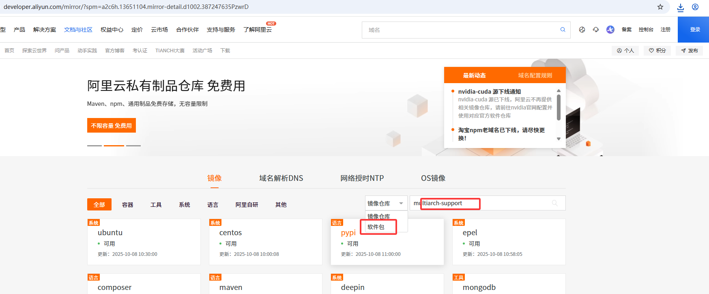Screen dimensions: 709x294
Task: Open the 云市场 menu item
Action: (159, 30)
